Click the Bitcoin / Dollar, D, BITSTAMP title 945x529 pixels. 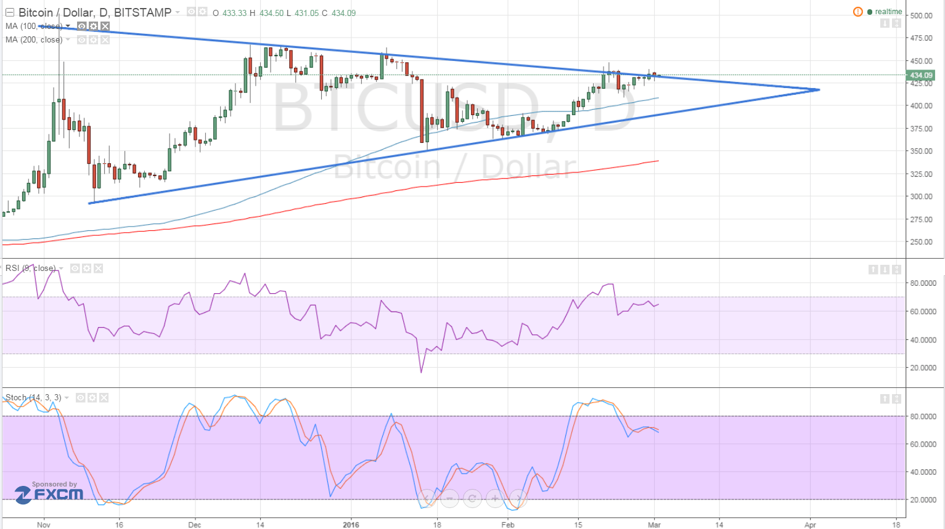point(95,12)
